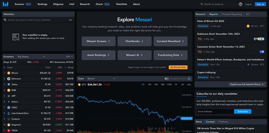Open Chartbooks
269x133 pixels.
coord(134,41)
